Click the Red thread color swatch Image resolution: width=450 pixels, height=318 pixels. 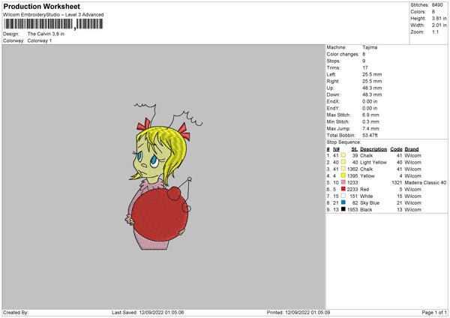(343, 189)
